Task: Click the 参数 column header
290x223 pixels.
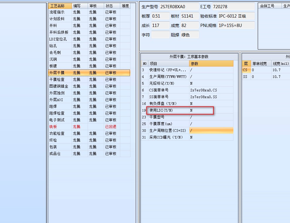Action: point(211,64)
